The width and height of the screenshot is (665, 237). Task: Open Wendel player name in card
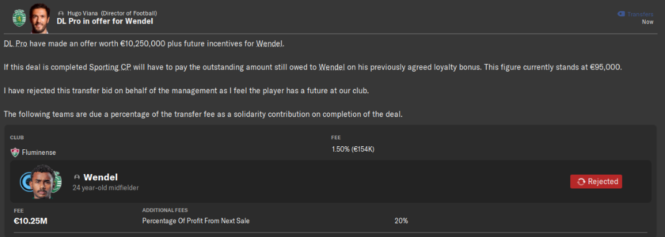(100, 177)
